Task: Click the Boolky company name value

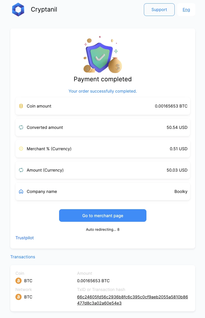Action: tap(181, 191)
